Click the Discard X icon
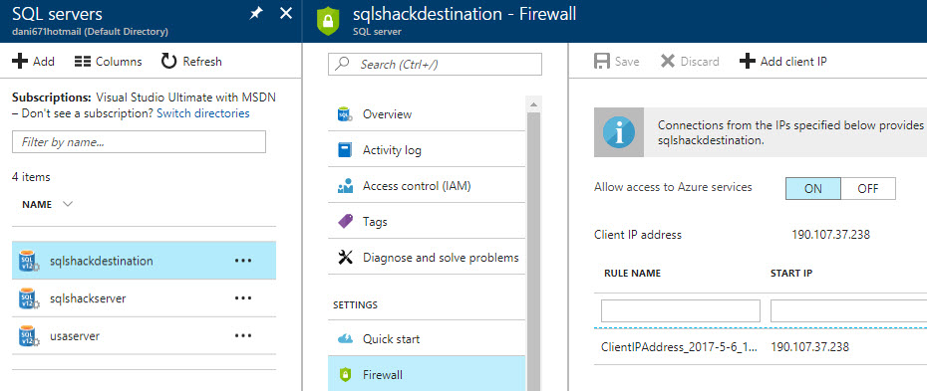927x391 pixels. click(668, 62)
